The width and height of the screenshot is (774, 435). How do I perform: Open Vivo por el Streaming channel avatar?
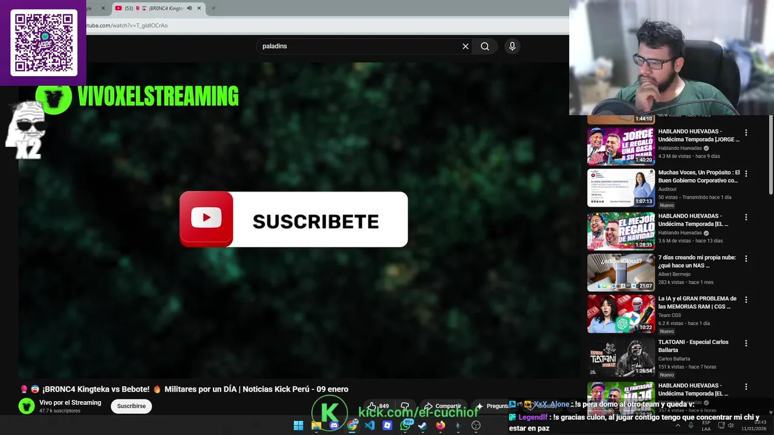tap(27, 406)
